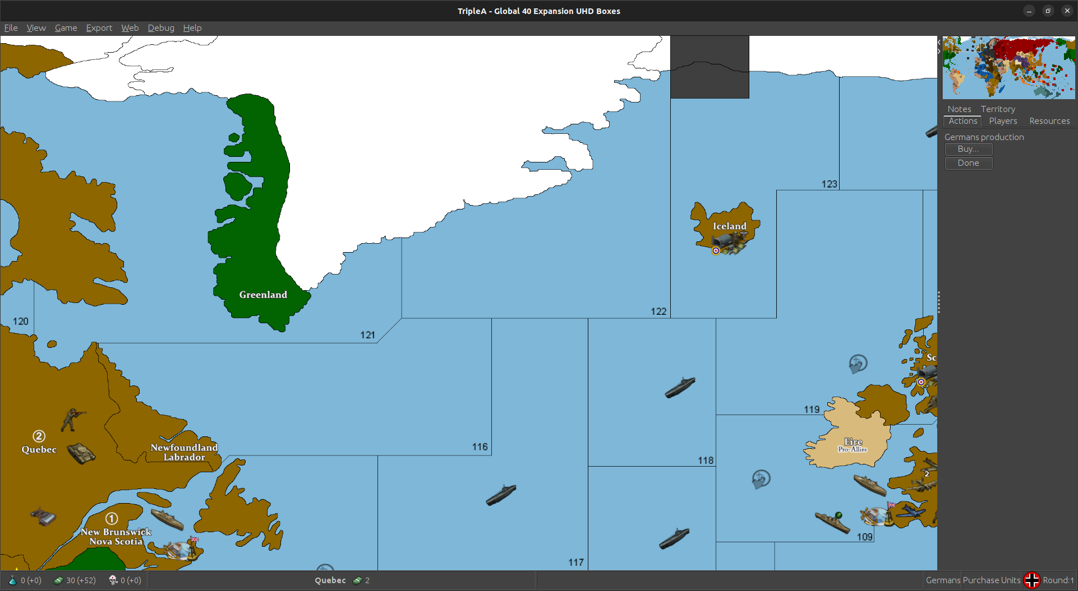Click the Purchase Units status text
Screen dimensions: 1078x591
point(992,580)
